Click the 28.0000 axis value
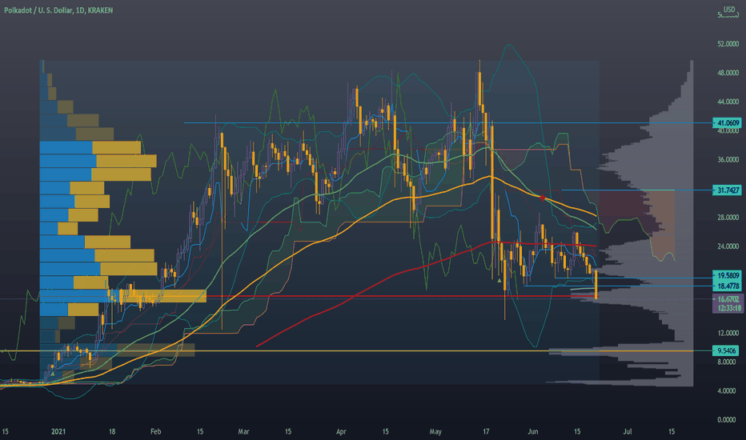746x440 pixels. pos(728,218)
